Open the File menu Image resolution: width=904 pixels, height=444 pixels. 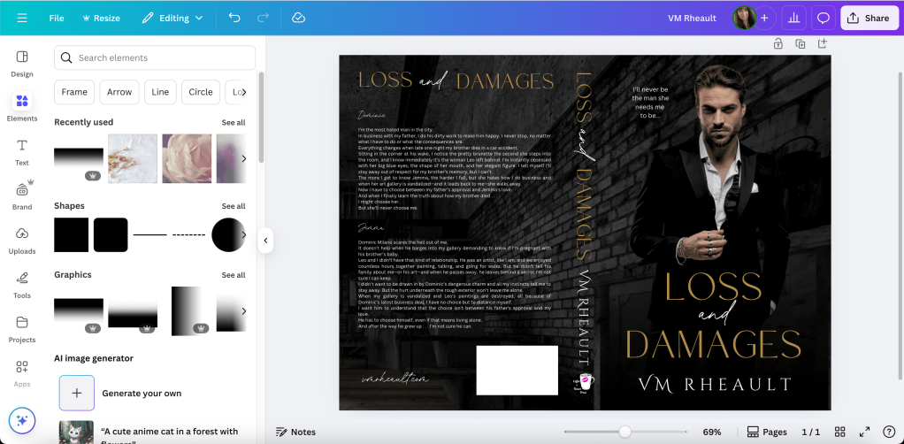pos(57,18)
